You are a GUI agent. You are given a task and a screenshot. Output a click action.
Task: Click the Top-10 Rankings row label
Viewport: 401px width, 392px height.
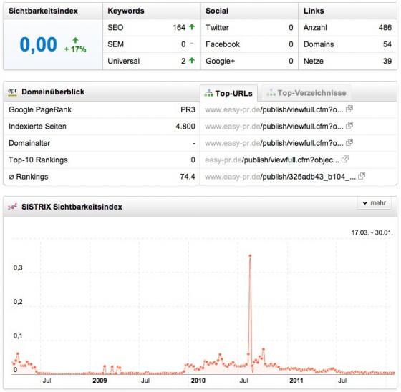(x=38, y=160)
